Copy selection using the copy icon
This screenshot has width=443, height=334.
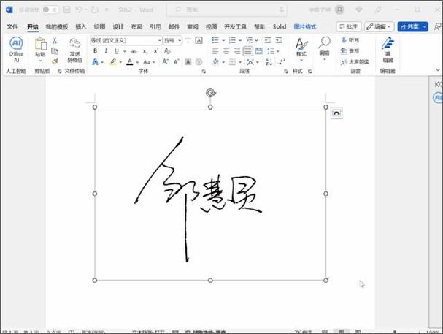pos(55,51)
